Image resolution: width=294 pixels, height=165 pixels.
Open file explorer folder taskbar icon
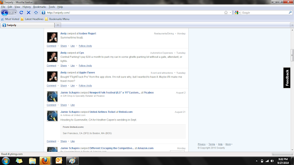point(32,161)
